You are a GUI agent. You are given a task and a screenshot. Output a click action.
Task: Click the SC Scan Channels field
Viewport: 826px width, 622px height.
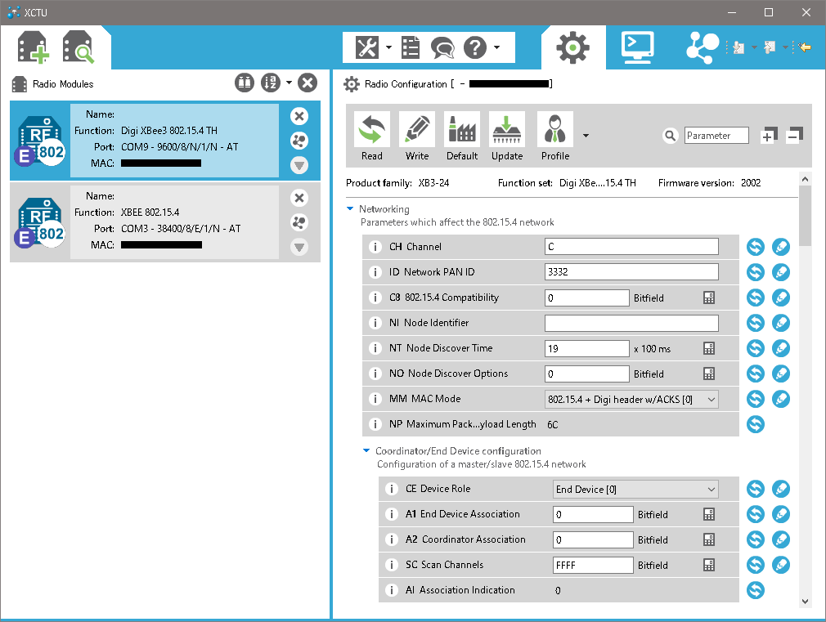[593, 565]
